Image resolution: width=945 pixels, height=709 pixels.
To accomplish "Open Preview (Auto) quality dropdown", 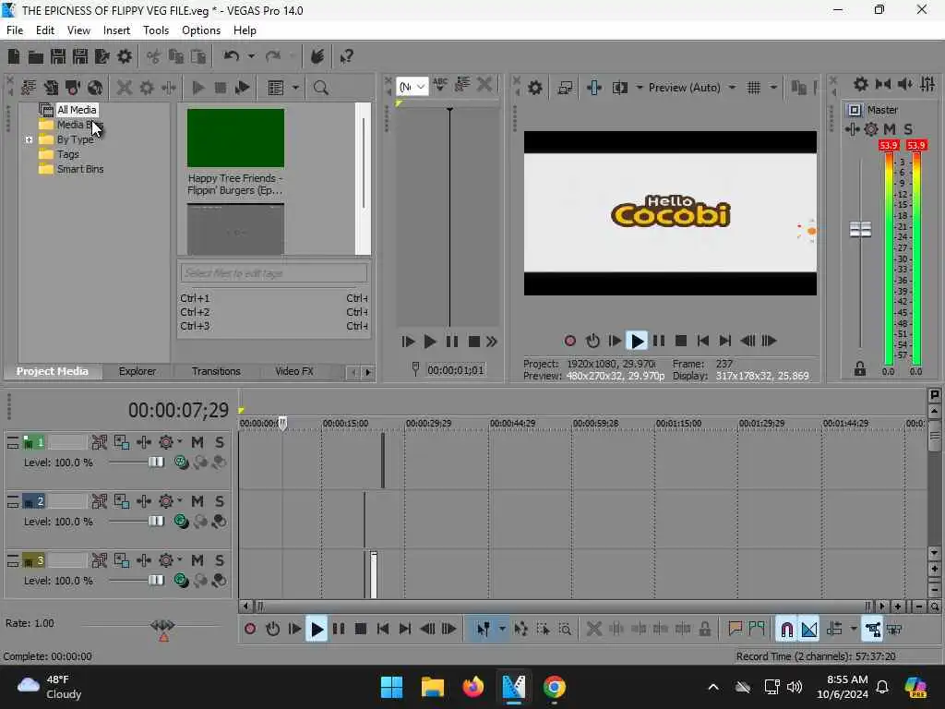I will pos(732,88).
